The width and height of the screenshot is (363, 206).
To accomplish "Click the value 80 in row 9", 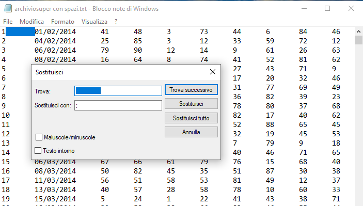I will [270, 106].
